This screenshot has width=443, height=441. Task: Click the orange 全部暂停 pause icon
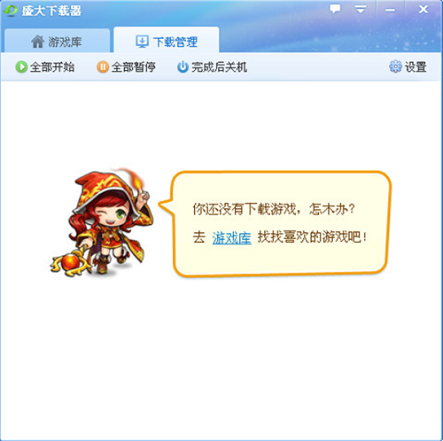(103, 67)
